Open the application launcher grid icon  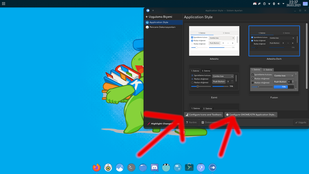3,4
